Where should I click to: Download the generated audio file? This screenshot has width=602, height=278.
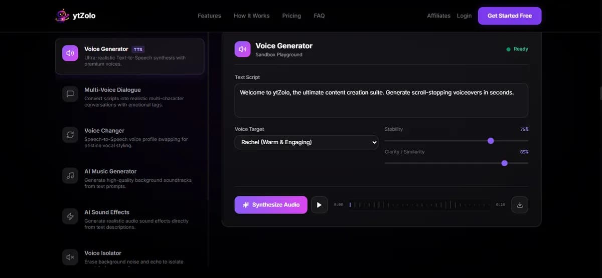(x=520, y=205)
